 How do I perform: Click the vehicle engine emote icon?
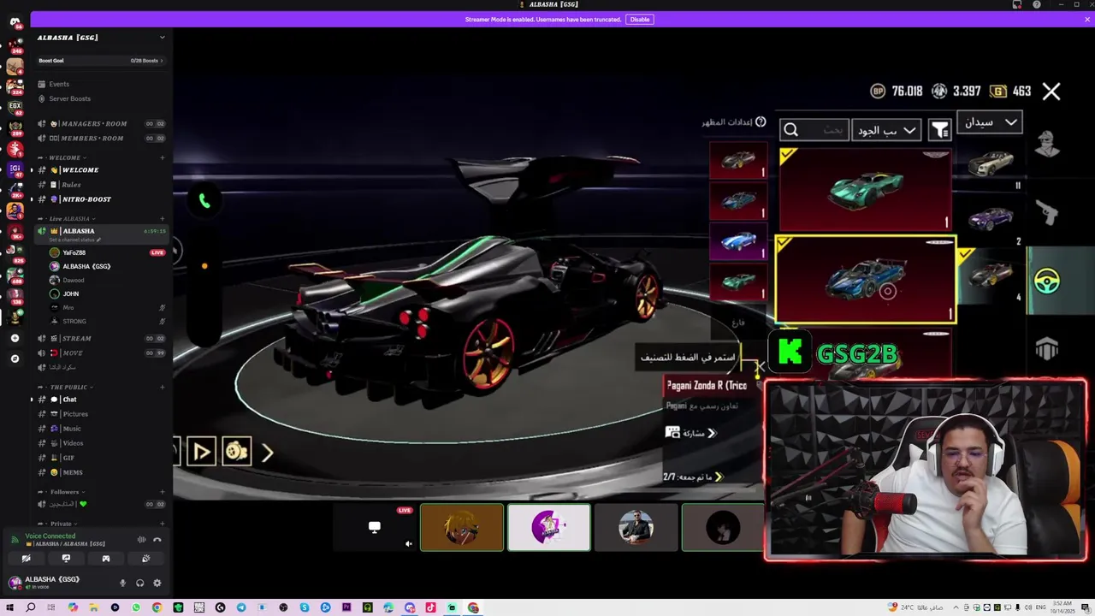pyautogui.click(x=237, y=452)
